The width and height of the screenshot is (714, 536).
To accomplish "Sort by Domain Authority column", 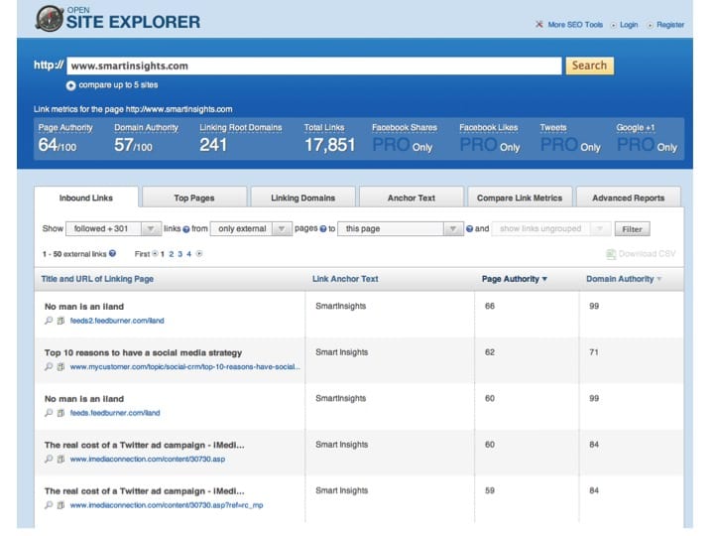I will coord(620,279).
